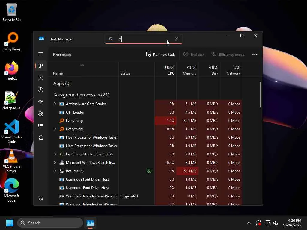The width and height of the screenshot is (307, 230).
Task: Sort by the Status column header
Action: click(x=136, y=69)
